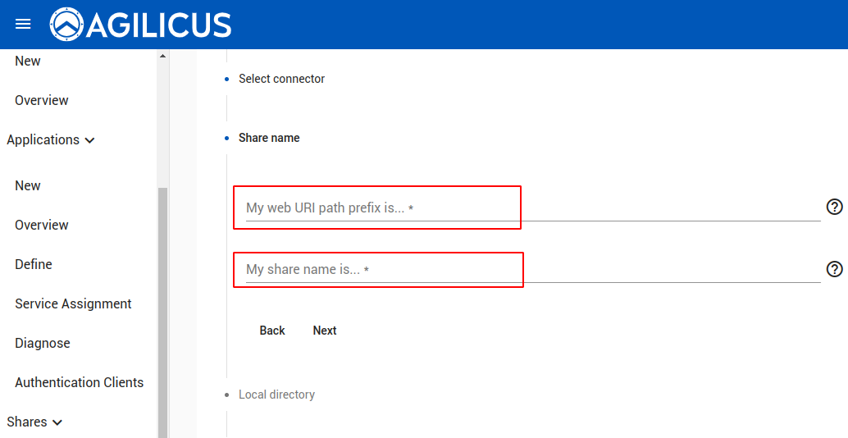Open the hamburger navigation menu
Image resolution: width=848 pixels, height=438 pixels.
(x=23, y=25)
